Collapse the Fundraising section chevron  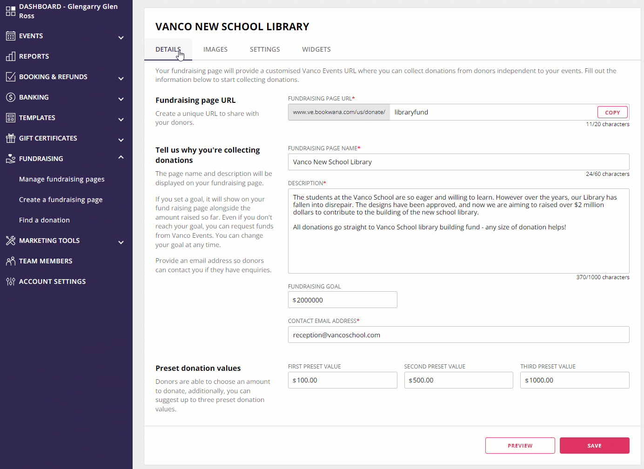click(x=121, y=158)
